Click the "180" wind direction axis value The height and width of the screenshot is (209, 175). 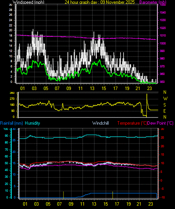coord(12,105)
